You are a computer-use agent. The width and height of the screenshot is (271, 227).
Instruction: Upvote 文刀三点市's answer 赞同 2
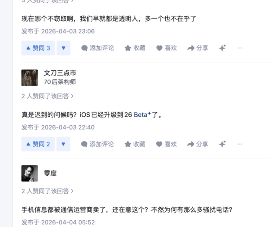click(x=38, y=144)
